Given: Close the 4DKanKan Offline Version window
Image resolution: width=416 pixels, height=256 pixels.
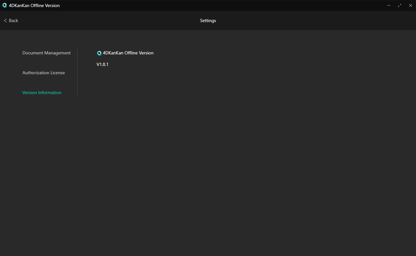Looking at the screenshot, I should tap(411, 5).
